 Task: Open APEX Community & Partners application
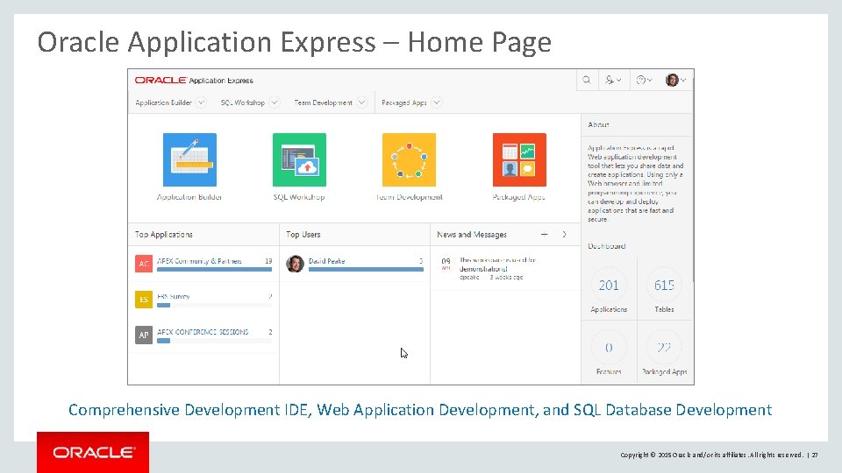click(x=199, y=261)
